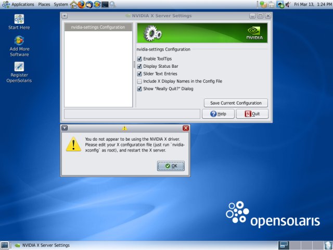Viewport: 333px width, 250px height.
Task: Check Include X Display Names in Config File
Action: pos(139,81)
